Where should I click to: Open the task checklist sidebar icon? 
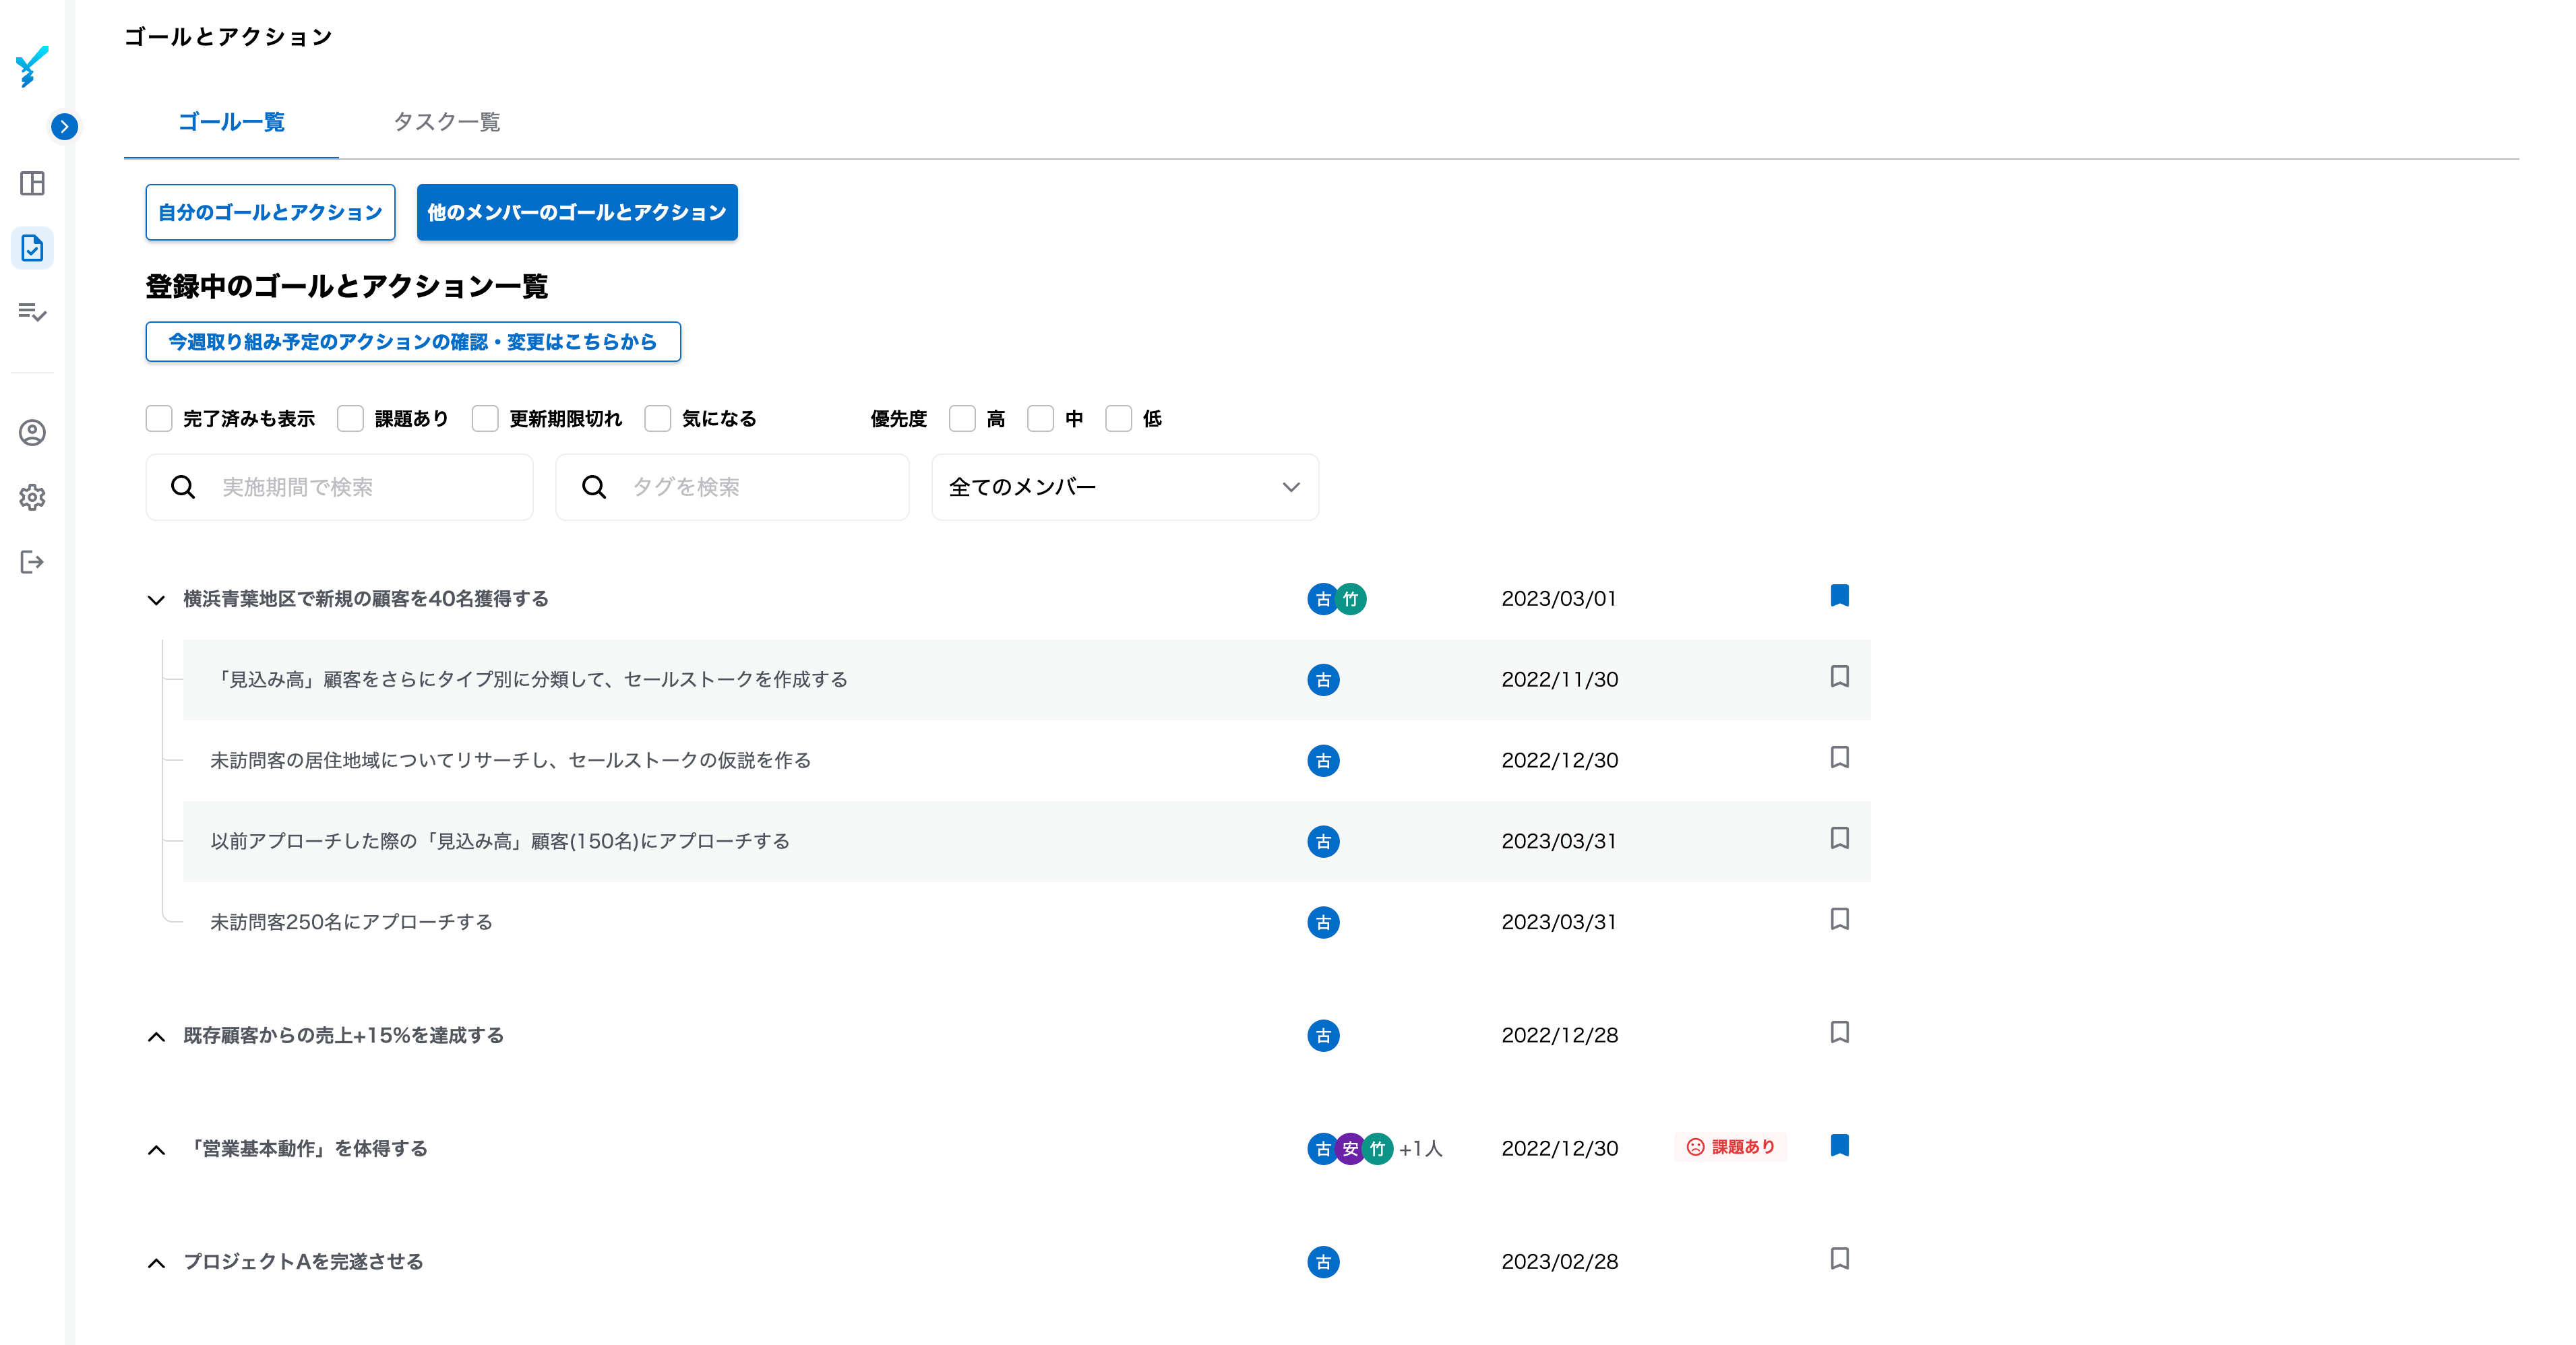32,312
